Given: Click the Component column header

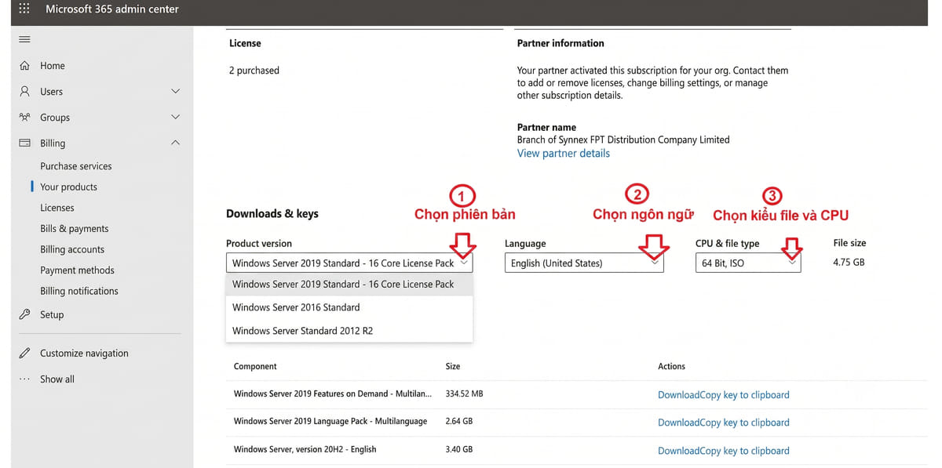Looking at the screenshot, I should pos(255,366).
